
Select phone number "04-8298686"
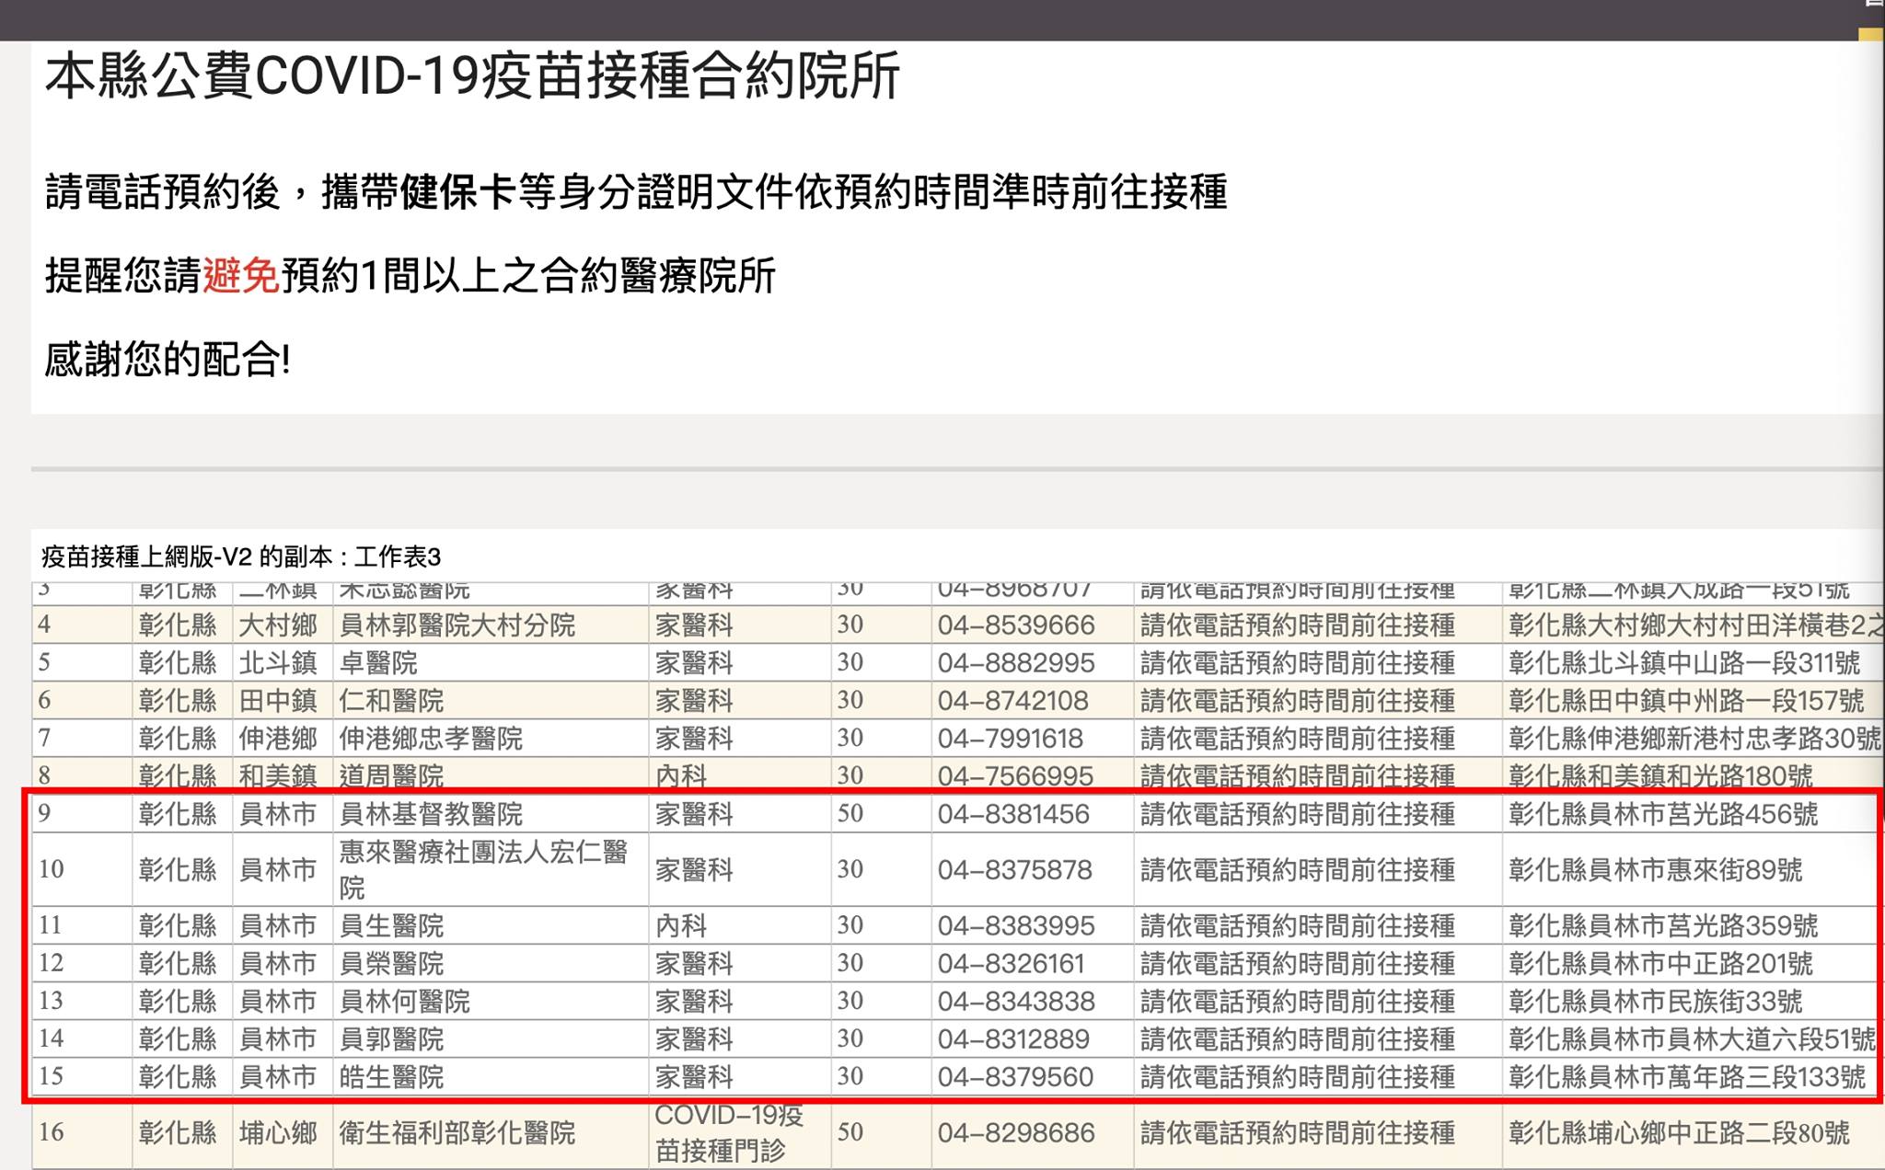click(1016, 1132)
